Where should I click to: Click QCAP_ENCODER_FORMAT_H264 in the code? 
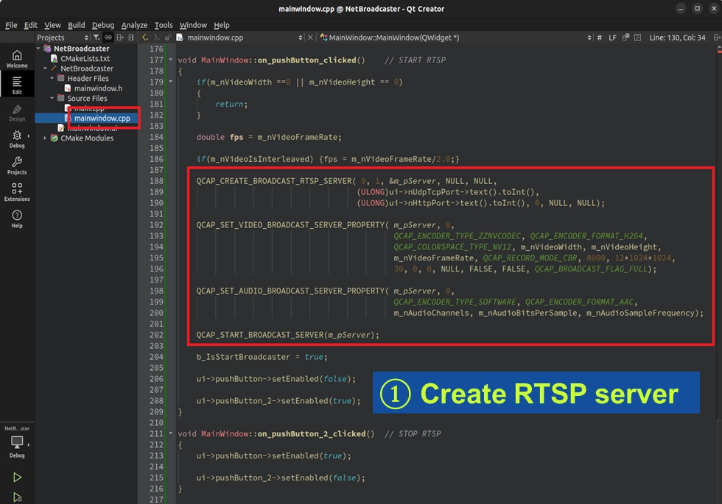tap(586, 236)
